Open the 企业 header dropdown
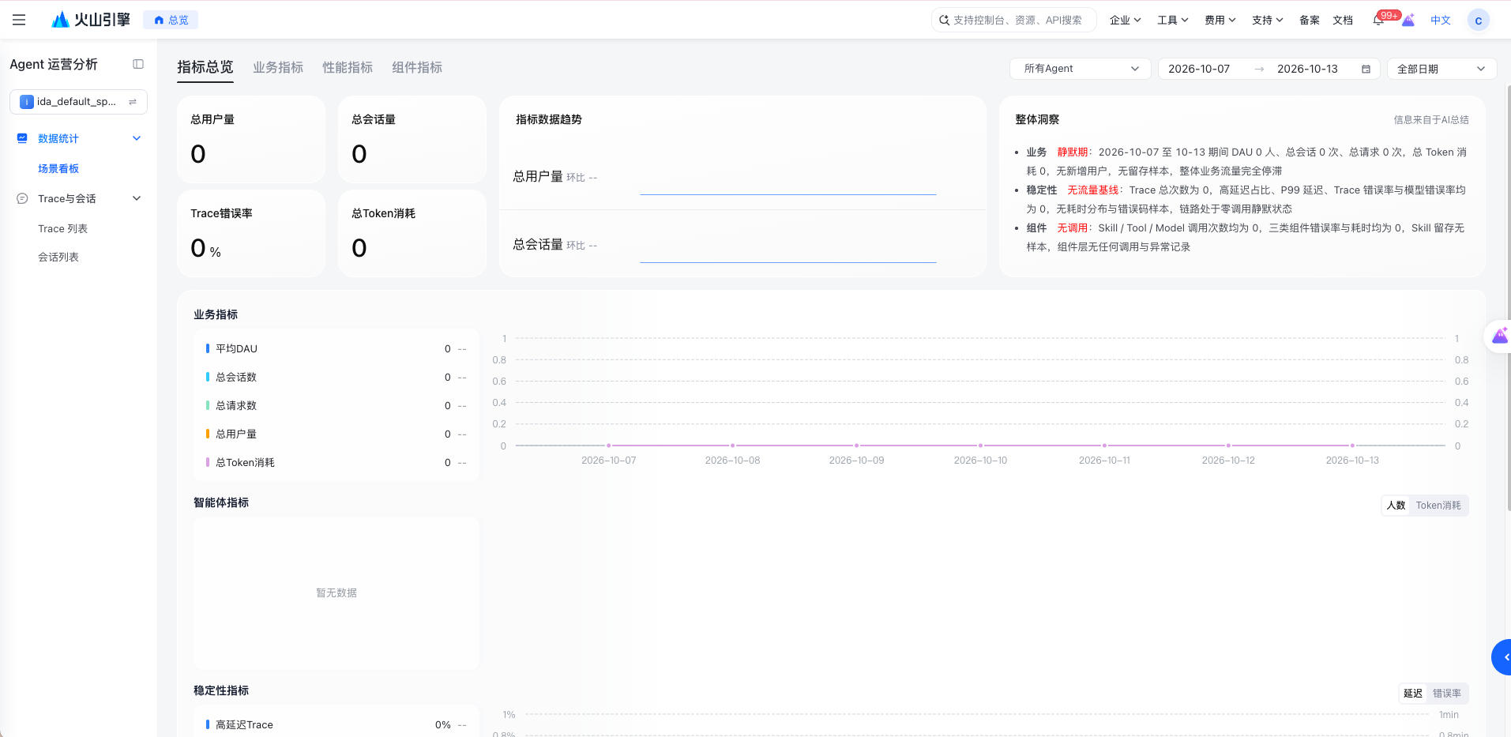Screen dimensions: 1511x737 [1125, 21]
